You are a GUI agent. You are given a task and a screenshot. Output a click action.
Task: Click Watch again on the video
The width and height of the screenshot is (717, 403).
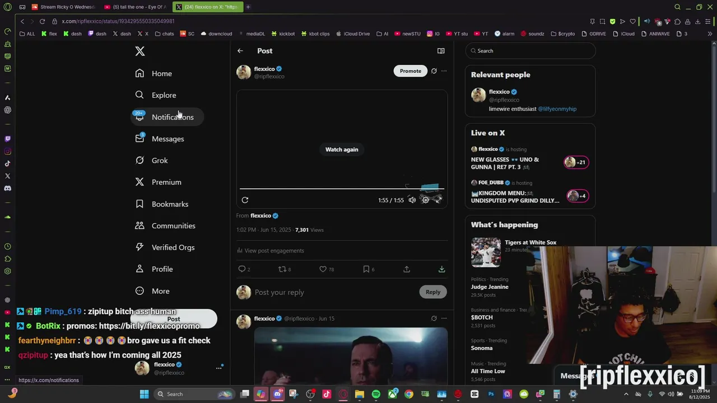click(342, 149)
